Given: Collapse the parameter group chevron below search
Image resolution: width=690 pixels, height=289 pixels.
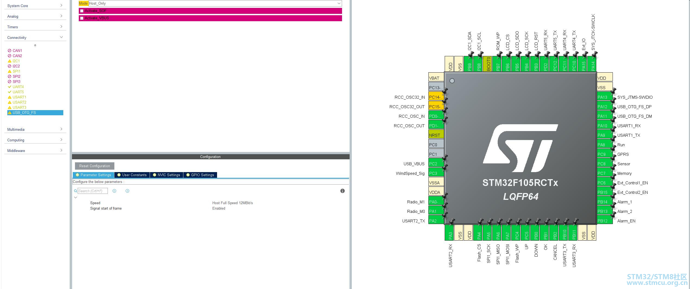Looking at the screenshot, I should pos(76,197).
